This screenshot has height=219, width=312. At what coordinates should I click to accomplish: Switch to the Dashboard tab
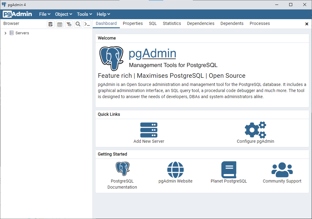click(106, 23)
